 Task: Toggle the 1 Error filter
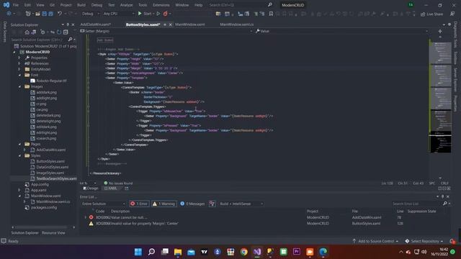click(x=139, y=204)
